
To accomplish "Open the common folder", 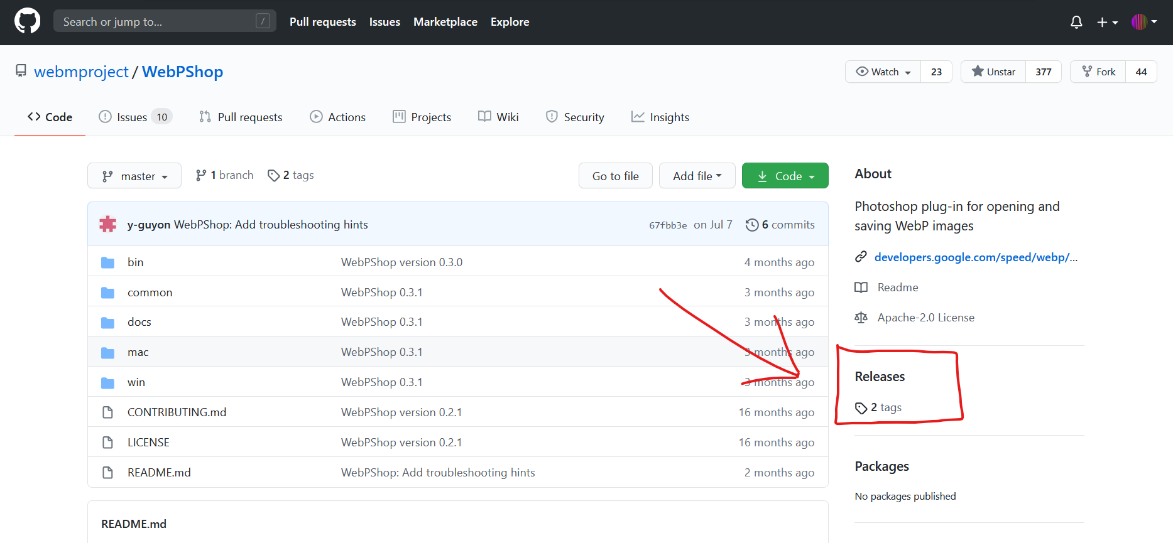I will point(150,293).
